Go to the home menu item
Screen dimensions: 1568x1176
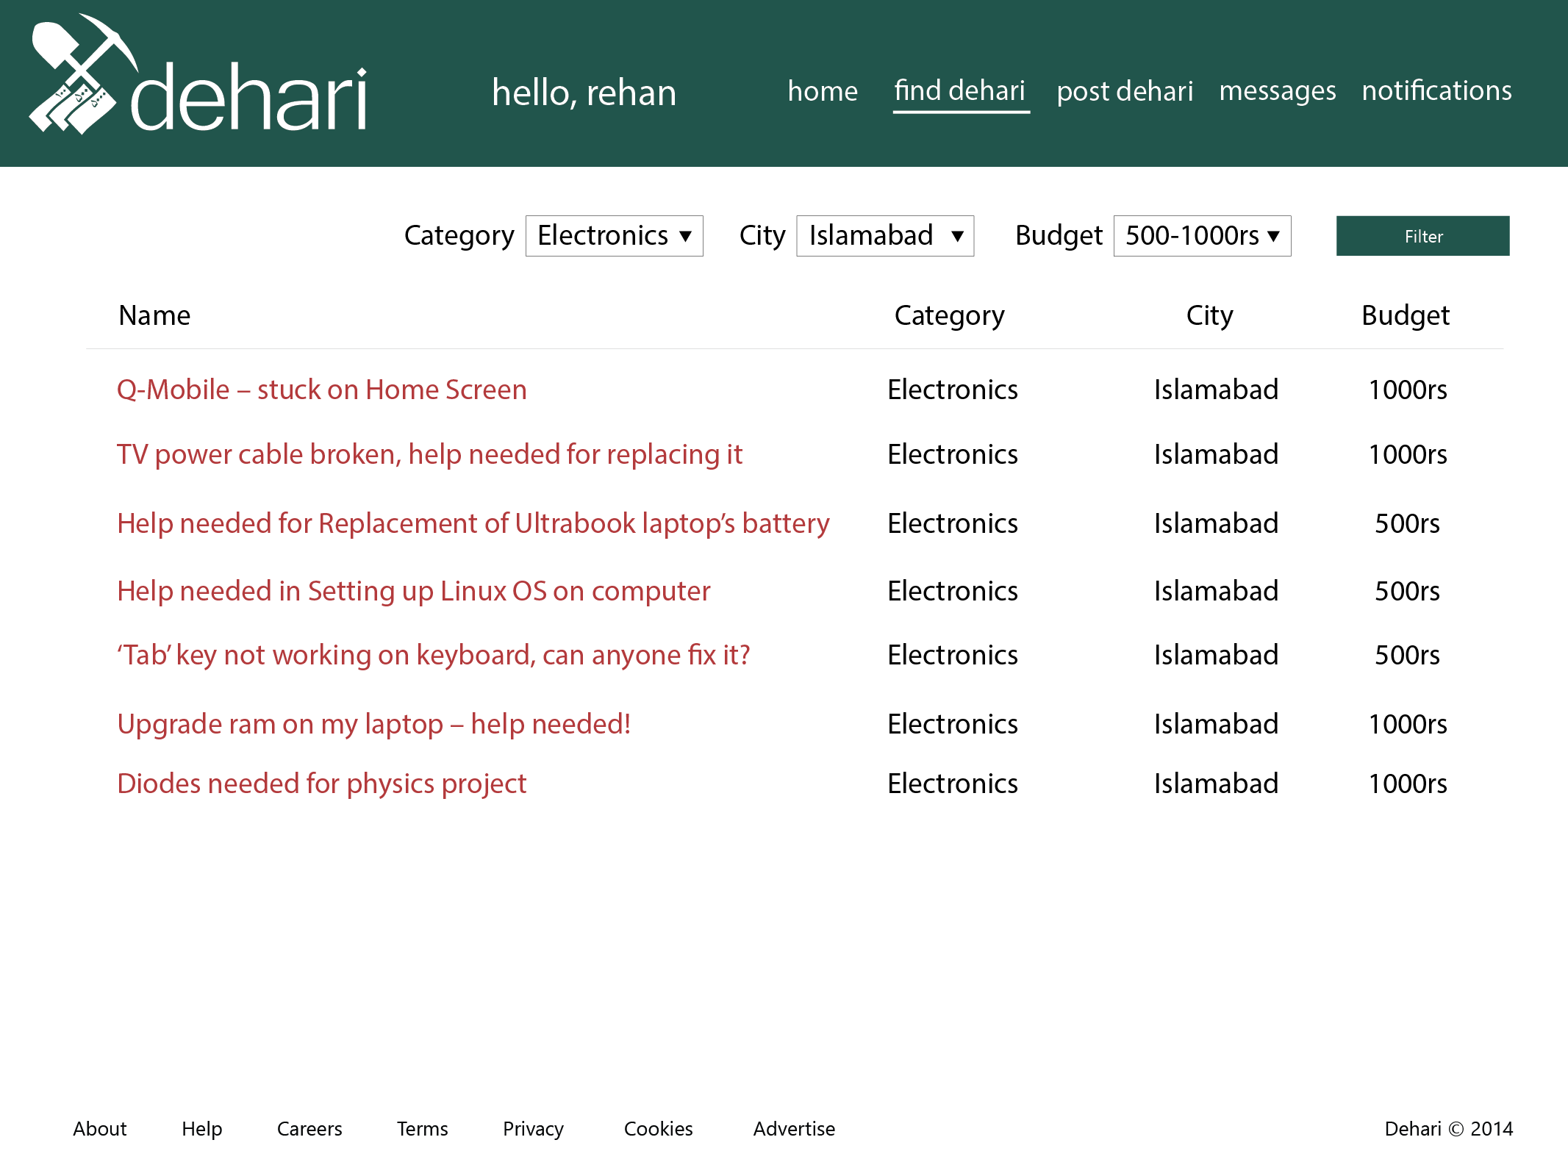pos(822,91)
